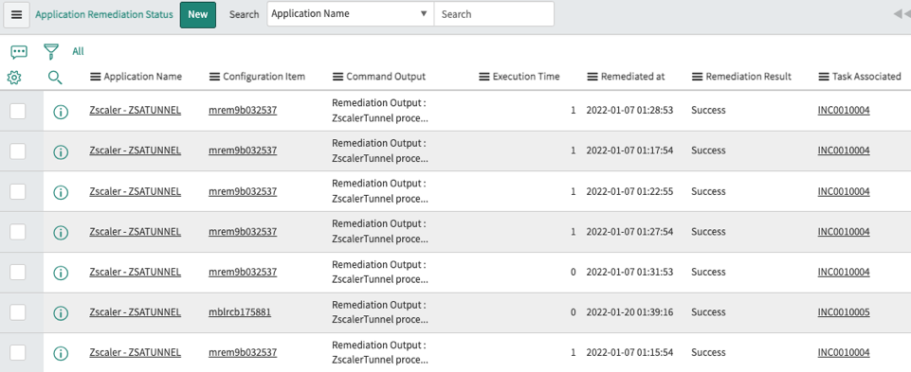This screenshot has height=372, width=911.
Task: Open Task Associated column options menu icon
Action: pyautogui.click(x=823, y=77)
